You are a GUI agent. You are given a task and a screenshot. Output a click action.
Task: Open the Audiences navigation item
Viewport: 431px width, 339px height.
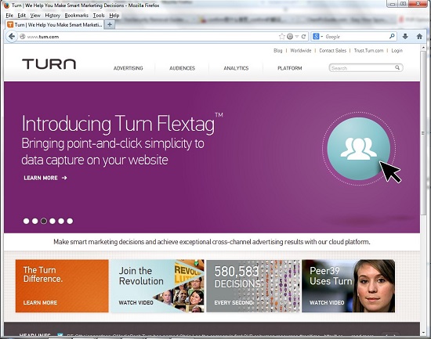pos(182,68)
